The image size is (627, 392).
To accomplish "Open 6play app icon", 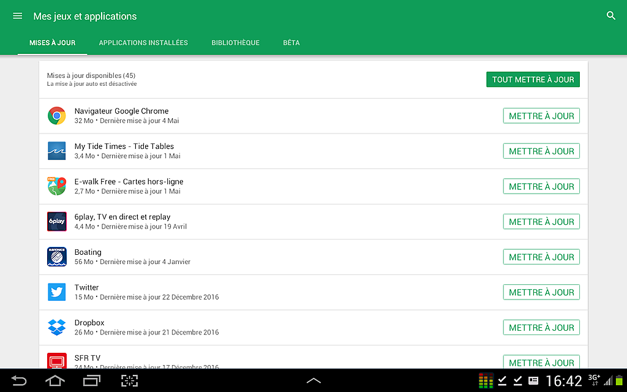I will 57,221.
